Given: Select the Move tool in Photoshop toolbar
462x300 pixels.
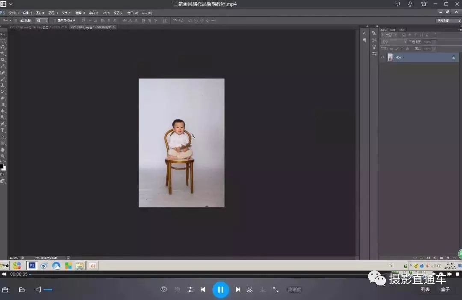Looking at the screenshot, I should [3, 35].
